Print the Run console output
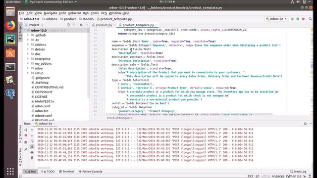Screen dimensions: 317x178 click(32, 152)
